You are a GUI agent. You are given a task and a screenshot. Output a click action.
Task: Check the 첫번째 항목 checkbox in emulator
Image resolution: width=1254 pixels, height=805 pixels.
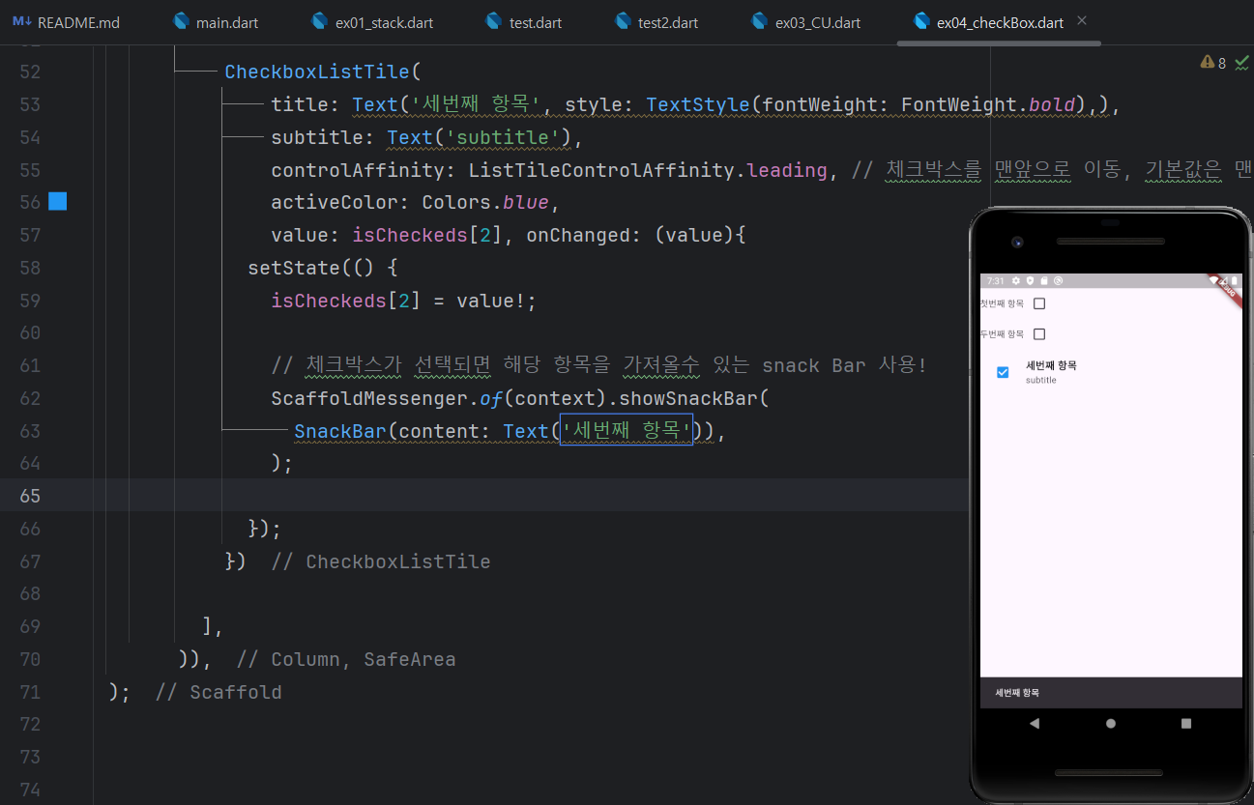[1039, 303]
